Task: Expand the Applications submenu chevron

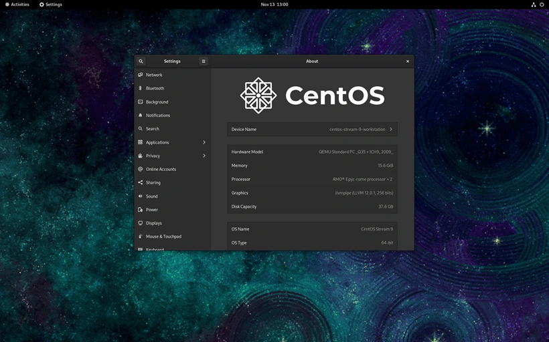Action: (204, 142)
